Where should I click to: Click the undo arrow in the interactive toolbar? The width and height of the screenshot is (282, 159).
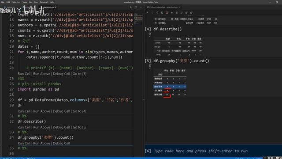[157, 13]
